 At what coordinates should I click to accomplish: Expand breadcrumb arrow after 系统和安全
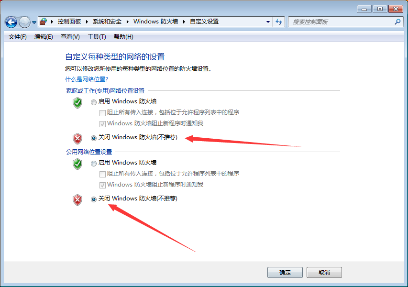pos(128,22)
